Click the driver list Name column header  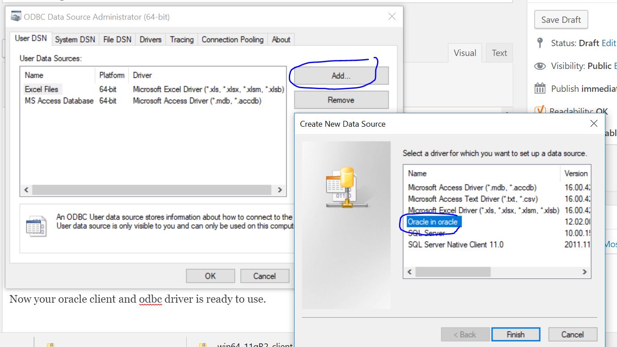pyautogui.click(x=482, y=173)
